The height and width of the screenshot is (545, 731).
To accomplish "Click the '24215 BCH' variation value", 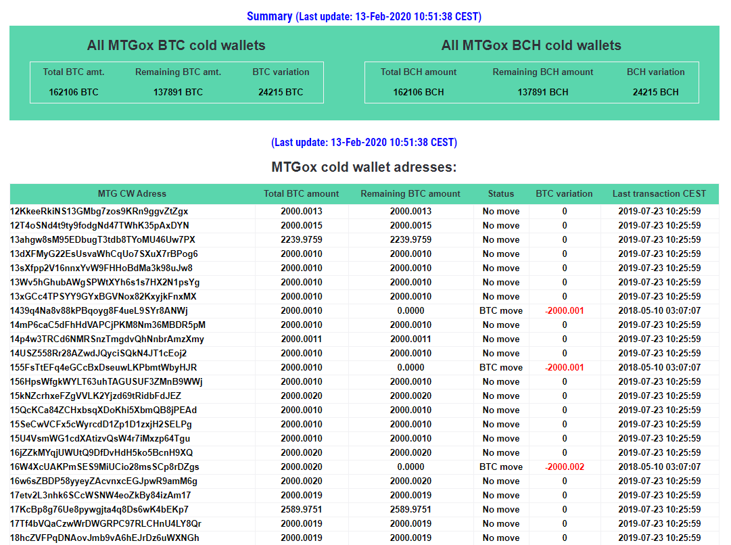I will 655,92.
